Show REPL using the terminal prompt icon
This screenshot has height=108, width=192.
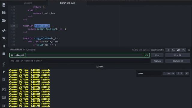coord(4,90)
